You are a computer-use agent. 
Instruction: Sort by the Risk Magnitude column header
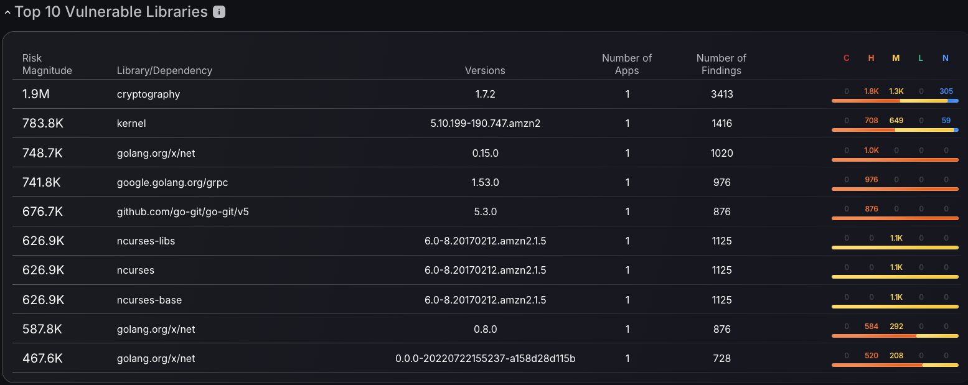point(47,64)
